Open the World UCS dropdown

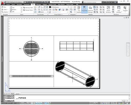coord(43,12)
